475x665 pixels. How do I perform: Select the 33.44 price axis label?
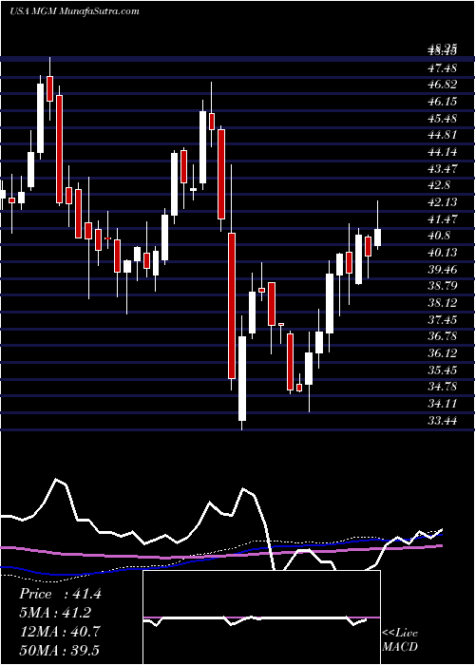coord(442,421)
